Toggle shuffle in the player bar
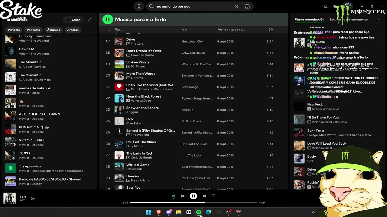The image size is (387, 217). 174,196
